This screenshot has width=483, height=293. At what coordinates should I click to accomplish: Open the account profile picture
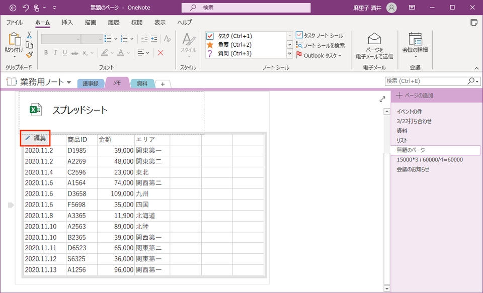point(391,8)
